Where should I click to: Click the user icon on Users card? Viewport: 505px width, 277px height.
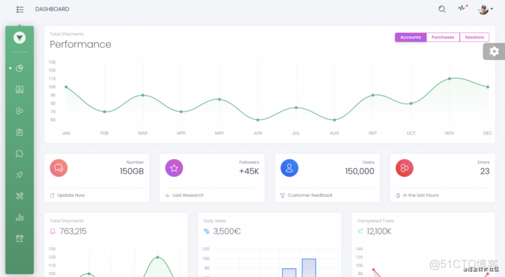[x=290, y=168]
